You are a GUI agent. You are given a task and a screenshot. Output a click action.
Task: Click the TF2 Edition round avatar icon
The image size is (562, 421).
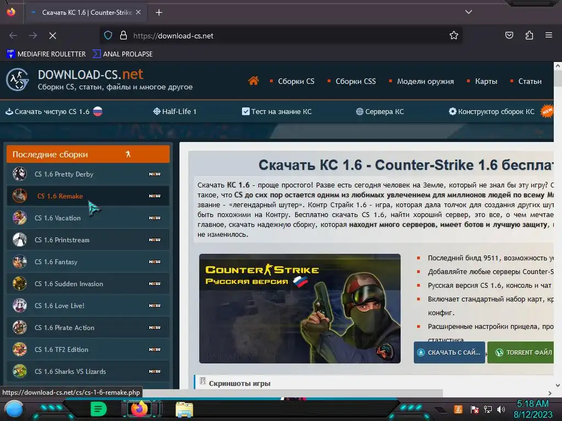20,349
